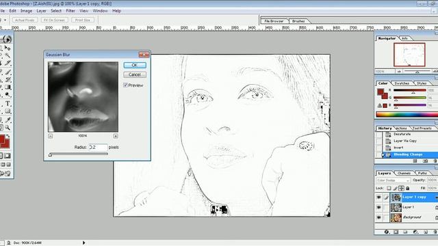Select the History Brush tool
438x246 pixels.
(8, 80)
